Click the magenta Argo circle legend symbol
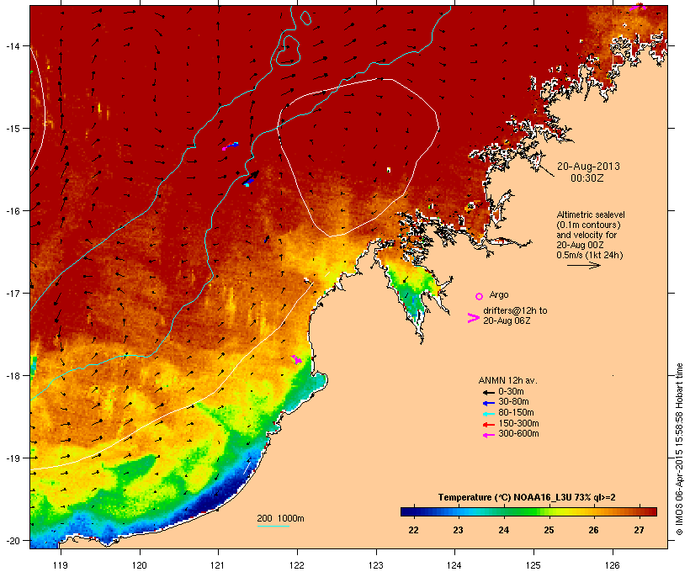690x572 pixels. tap(479, 296)
